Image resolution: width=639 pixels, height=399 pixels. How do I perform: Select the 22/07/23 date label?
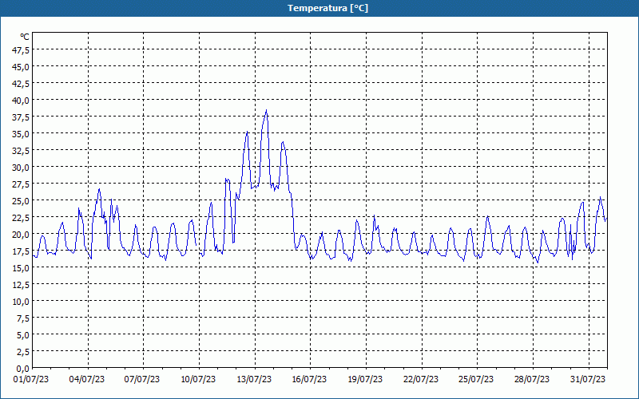click(x=421, y=379)
